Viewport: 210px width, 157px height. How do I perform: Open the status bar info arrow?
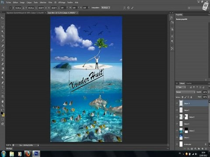tap(38, 145)
